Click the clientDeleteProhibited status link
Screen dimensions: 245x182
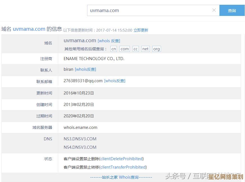121,159
